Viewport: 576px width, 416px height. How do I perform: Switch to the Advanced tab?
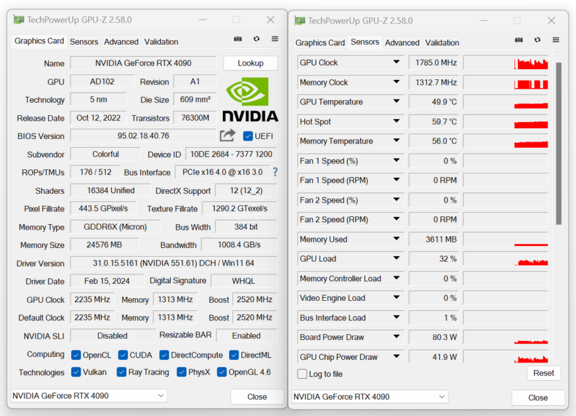(x=121, y=41)
